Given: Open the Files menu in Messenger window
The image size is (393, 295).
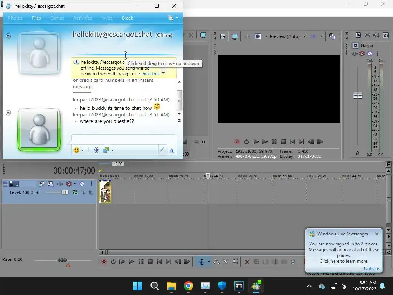Looking at the screenshot, I should 36,18.
